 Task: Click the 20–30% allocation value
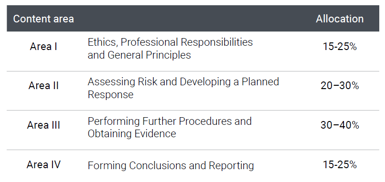coord(340,86)
